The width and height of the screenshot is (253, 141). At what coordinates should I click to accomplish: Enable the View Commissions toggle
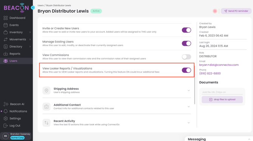pos(187,57)
